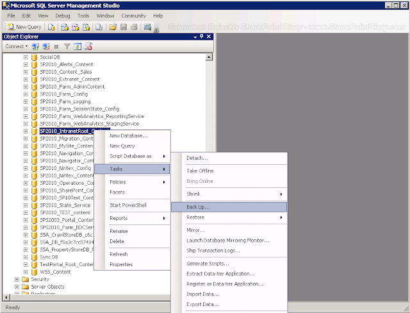Select SP2010_State_Service database
The width and height of the screenshot is (410, 313).
click(65, 205)
